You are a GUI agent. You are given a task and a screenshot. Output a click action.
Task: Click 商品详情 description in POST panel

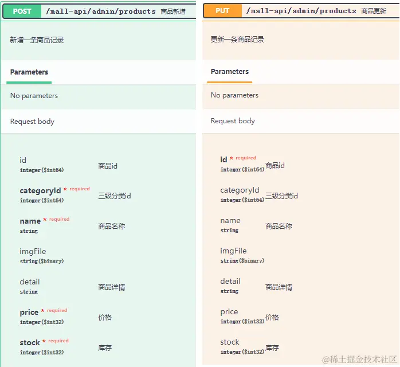(x=112, y=287)
